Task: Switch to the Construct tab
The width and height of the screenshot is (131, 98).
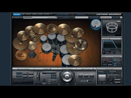Action: (x=17, y=14)
